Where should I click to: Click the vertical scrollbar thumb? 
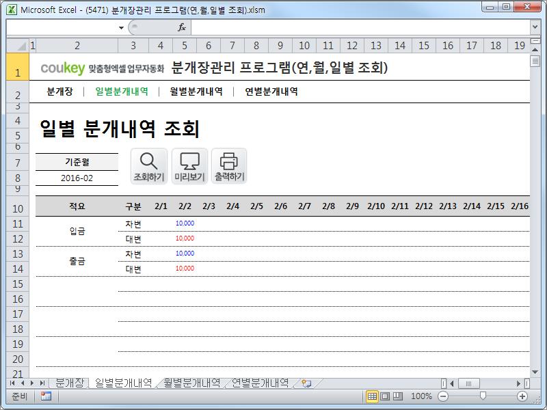click(x=535, y=61)
